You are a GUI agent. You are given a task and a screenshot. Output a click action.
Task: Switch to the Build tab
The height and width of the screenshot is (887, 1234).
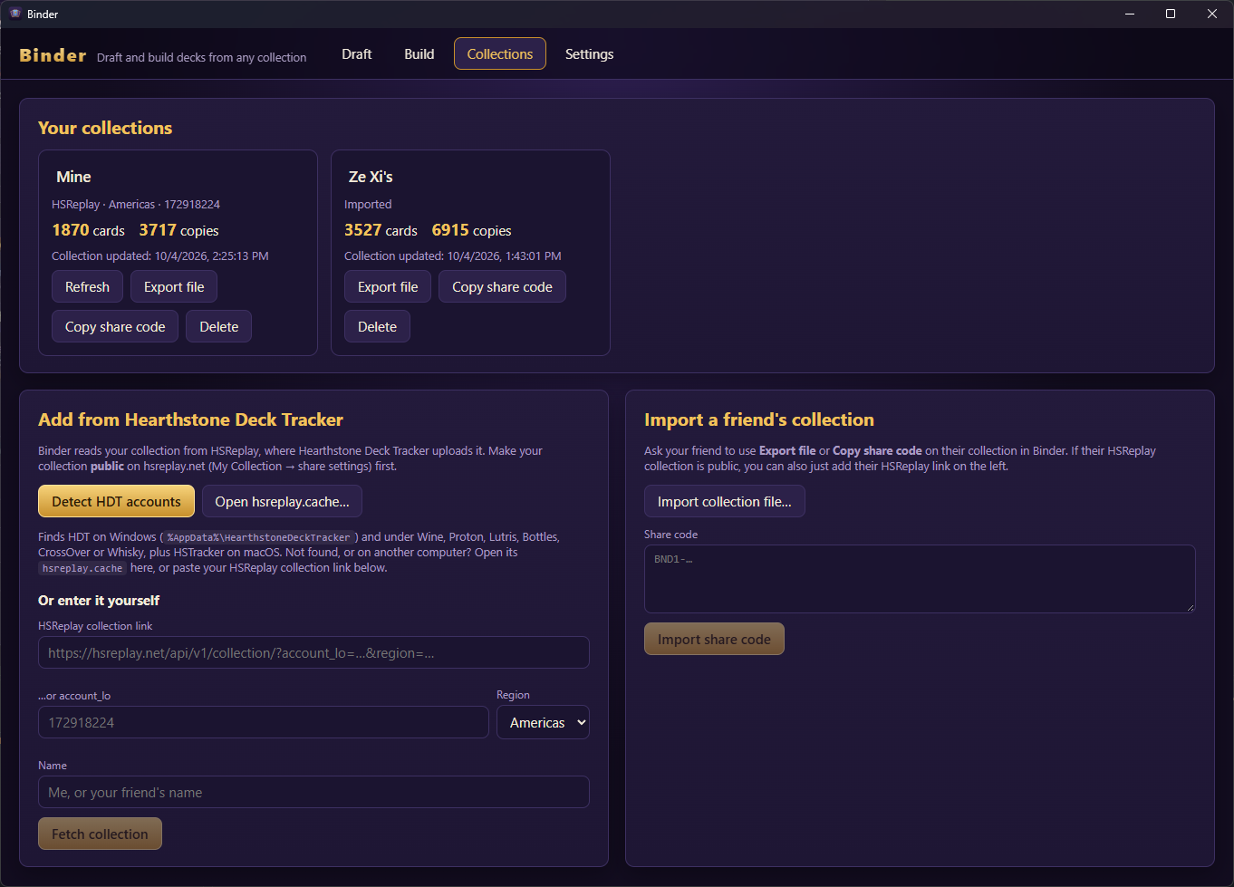[x=419, y=54]
